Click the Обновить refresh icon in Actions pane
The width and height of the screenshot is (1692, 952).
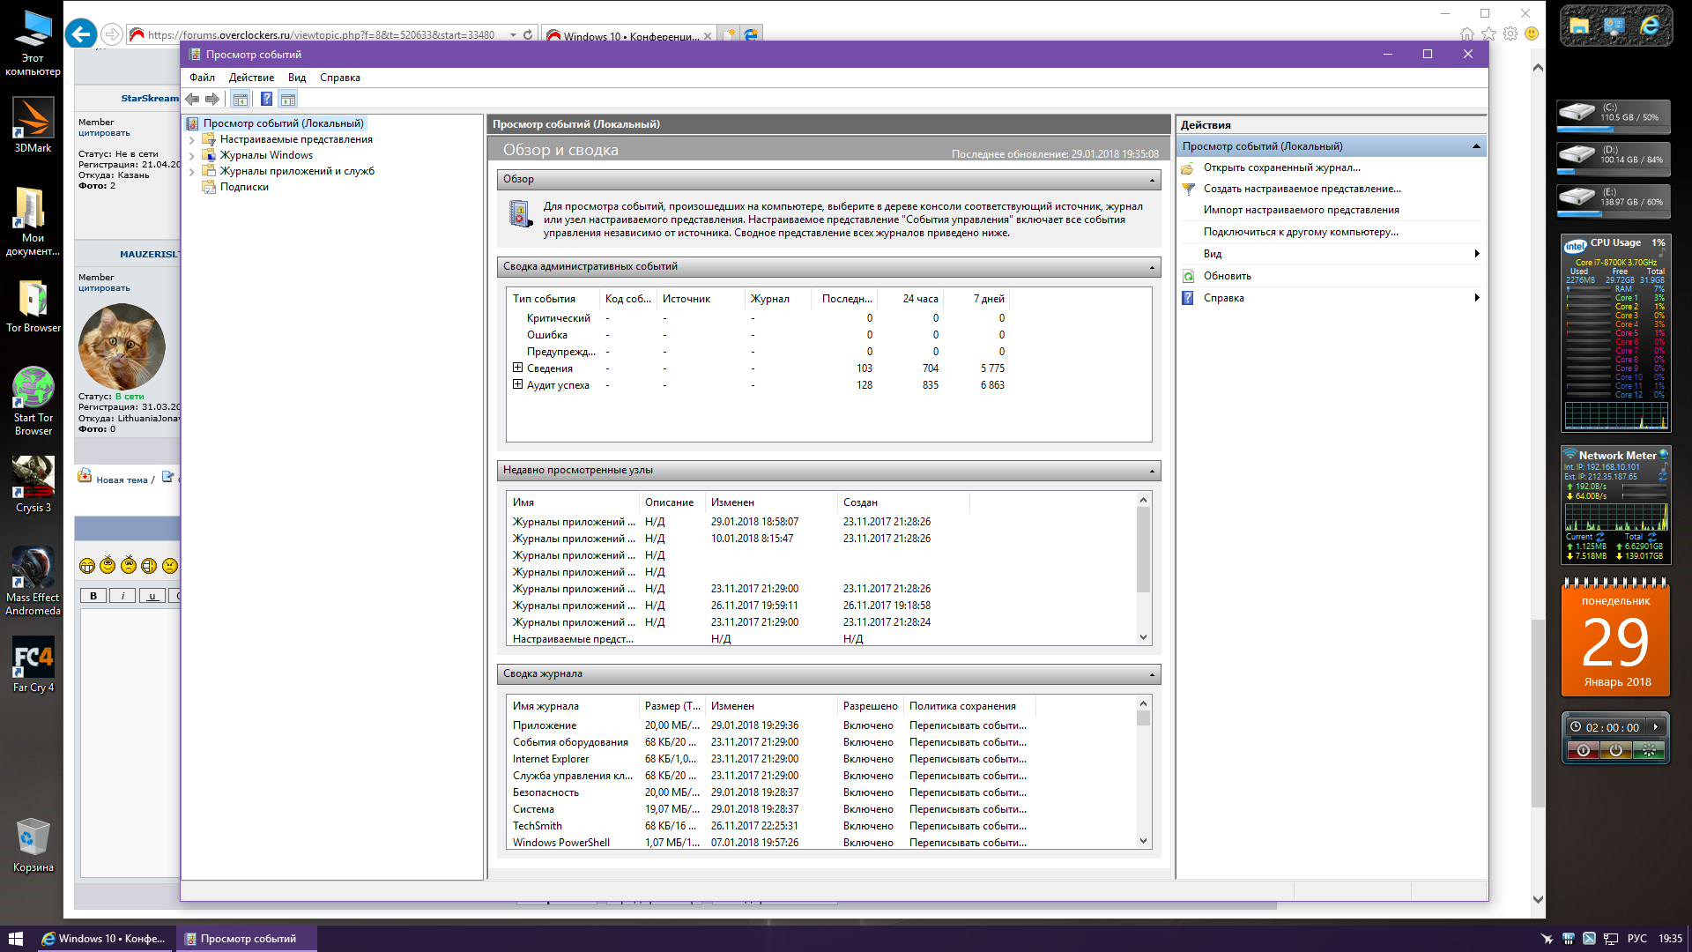tap(1188, 276)
